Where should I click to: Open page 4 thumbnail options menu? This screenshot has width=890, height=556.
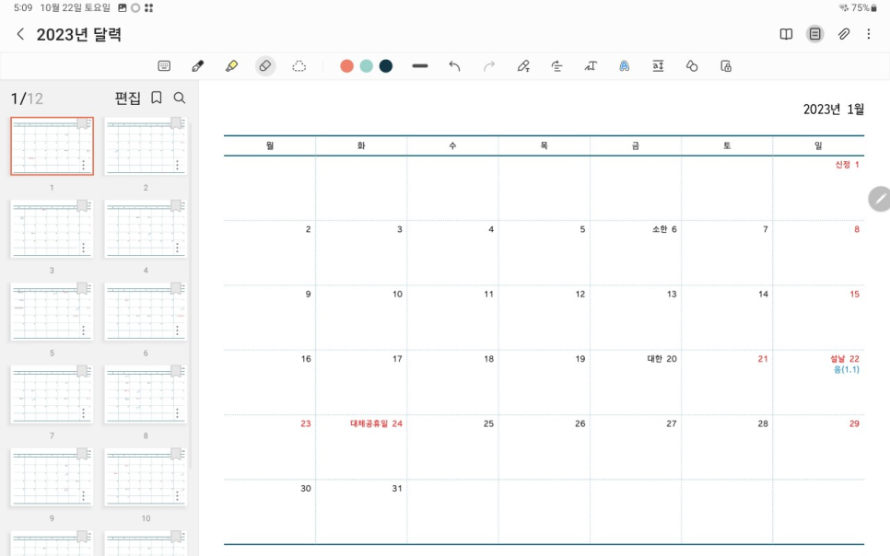[177, 248]
